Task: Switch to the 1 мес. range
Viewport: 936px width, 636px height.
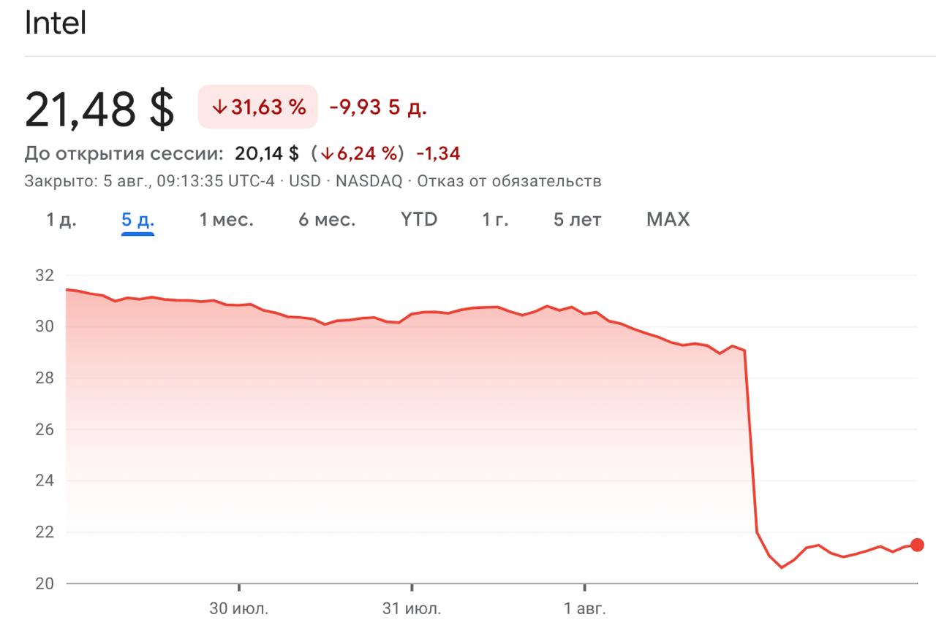Action: click(226, 219)
